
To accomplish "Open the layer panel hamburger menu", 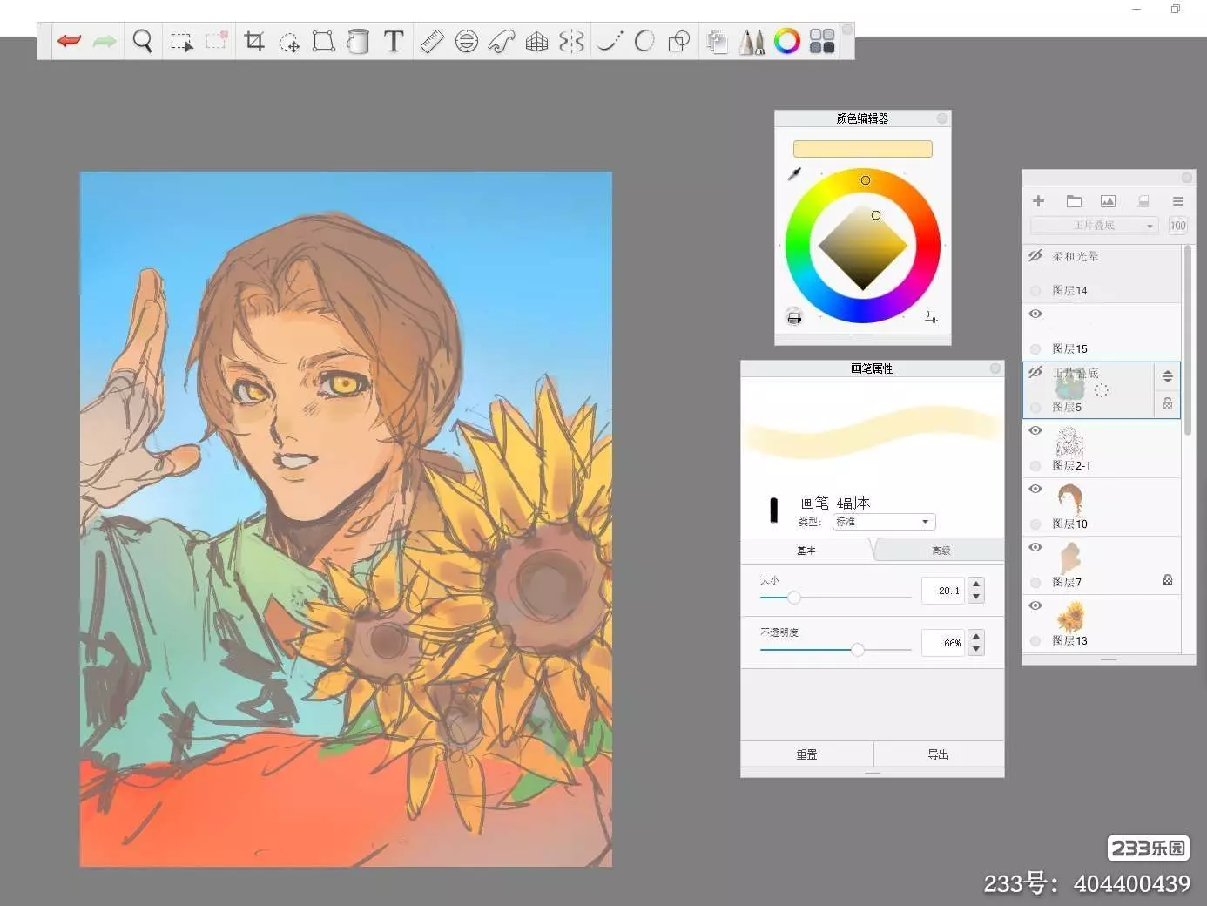I will (x=1177, y=201).
